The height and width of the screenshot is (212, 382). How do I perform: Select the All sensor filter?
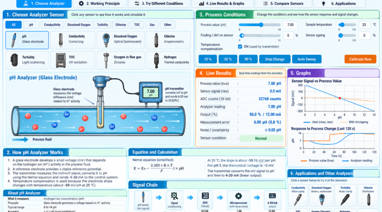point(13,25)
